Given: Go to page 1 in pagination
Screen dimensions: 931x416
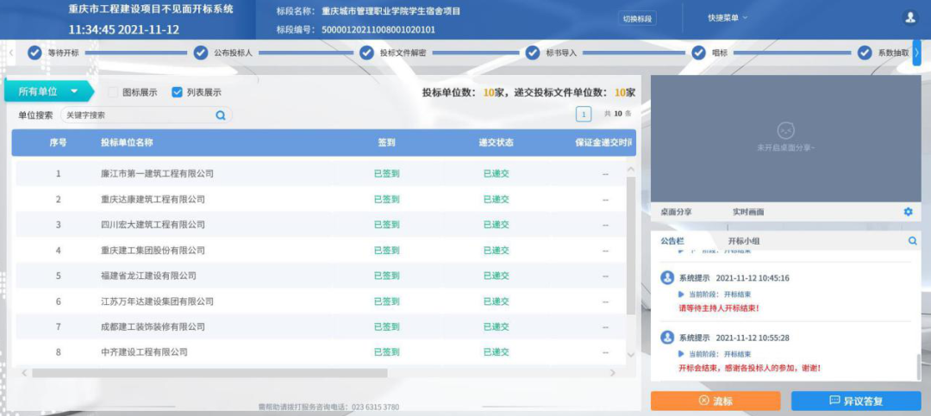Looking at the screenshot, I should coord(584,114).
